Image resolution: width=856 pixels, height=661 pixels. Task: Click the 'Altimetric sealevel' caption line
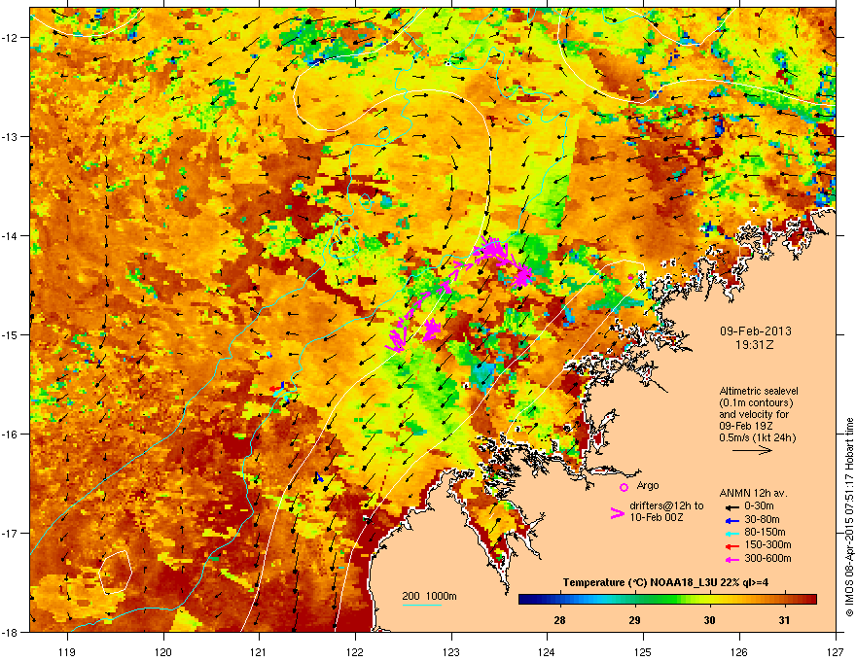759,391
